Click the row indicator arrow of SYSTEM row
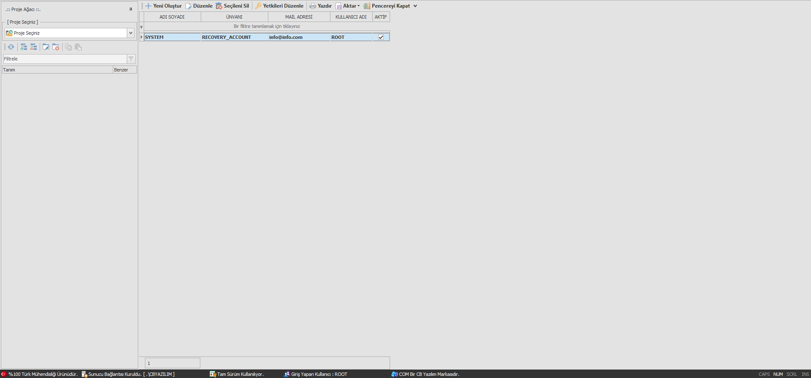811x378 pixels. pos(142,37)
